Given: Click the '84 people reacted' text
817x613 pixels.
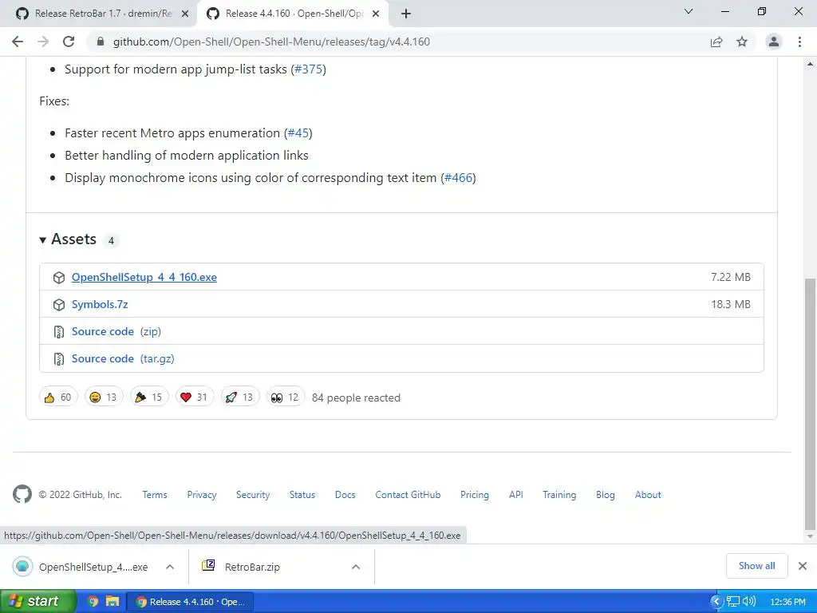Looking at the screenshot, I should point(356,397).
